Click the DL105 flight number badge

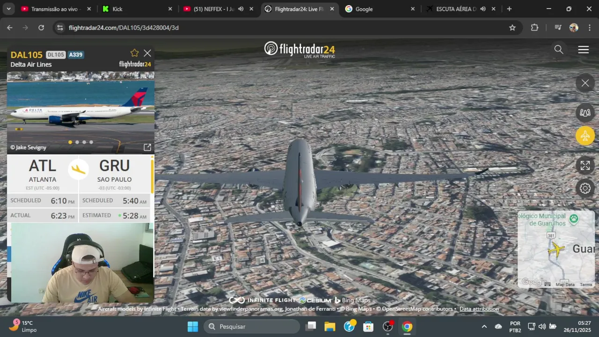56,55
